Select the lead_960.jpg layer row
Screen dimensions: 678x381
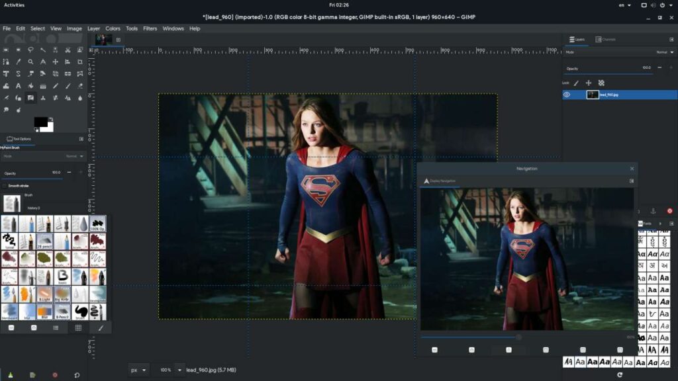pos(620,95)
